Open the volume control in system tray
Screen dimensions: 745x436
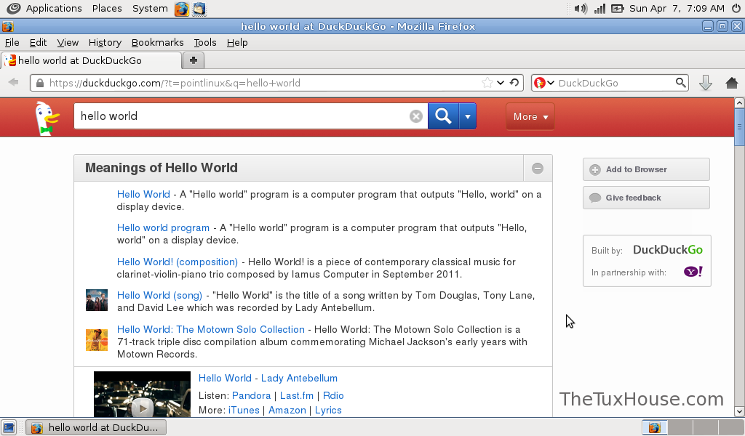(580, 9)
